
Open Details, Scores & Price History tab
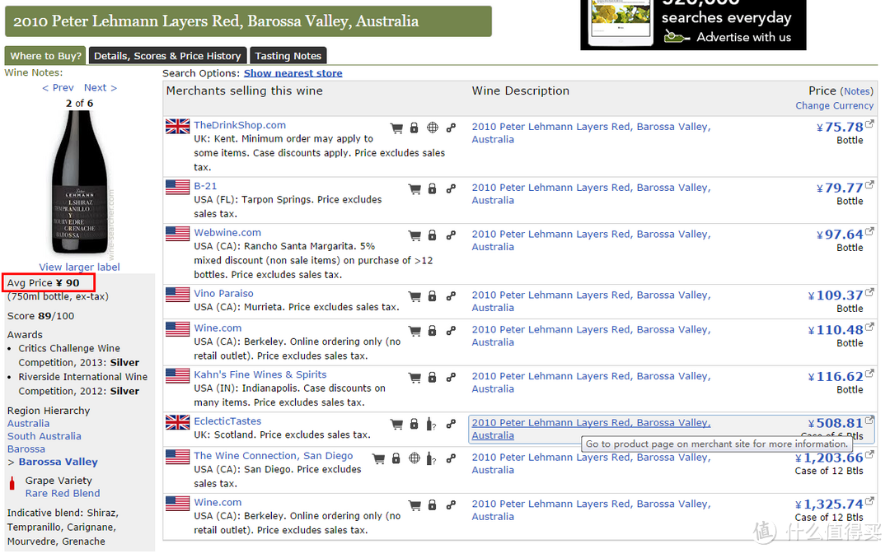(x=167, y=55)
